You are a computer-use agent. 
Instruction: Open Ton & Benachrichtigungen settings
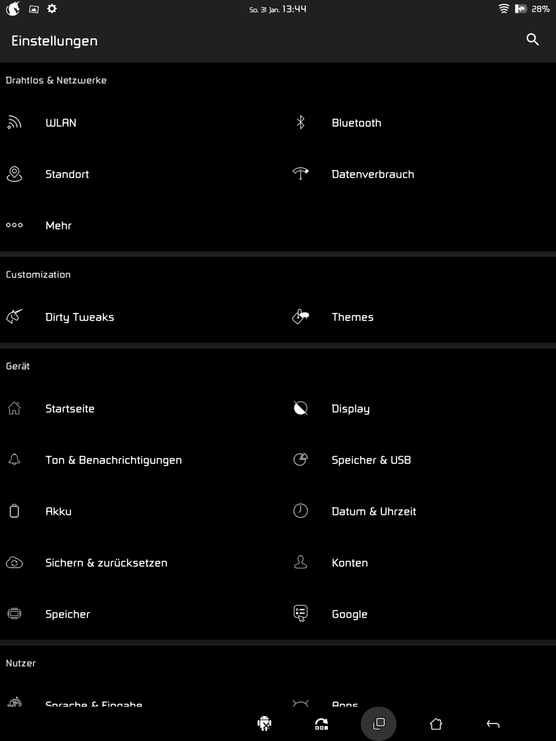[114, 460]
